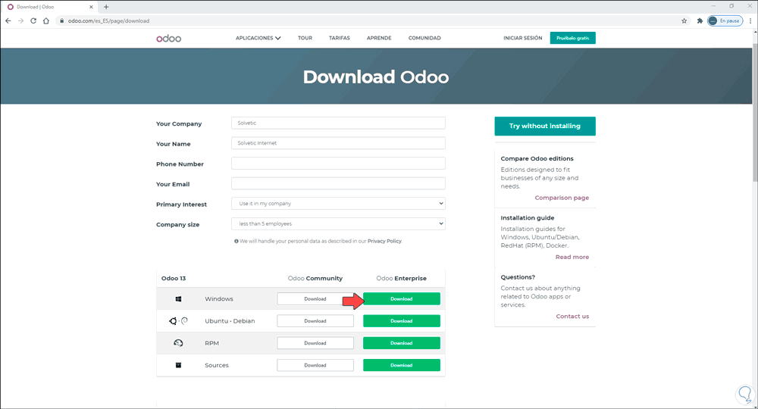Click the Windows logo icon in table
758x409 pixels.
(x=178, y=299)
